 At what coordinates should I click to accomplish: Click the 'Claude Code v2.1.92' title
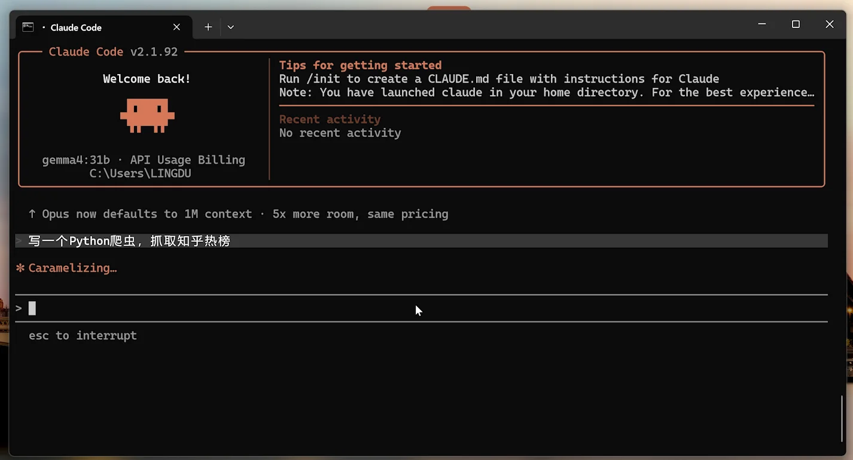coord(113,52)
